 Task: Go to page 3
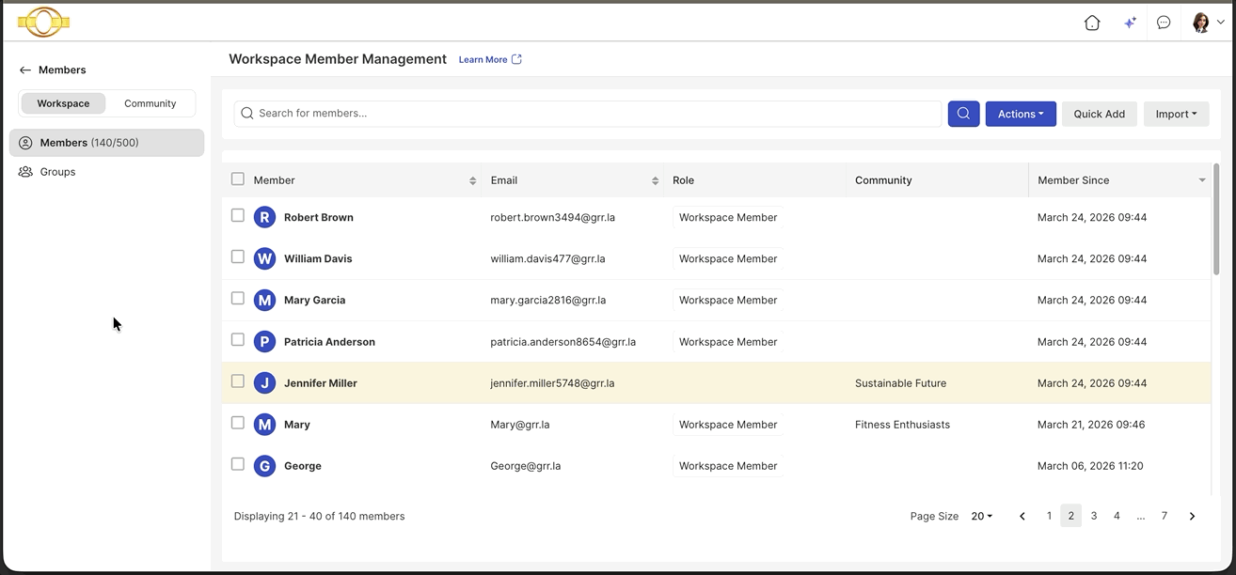(1094, 516)
